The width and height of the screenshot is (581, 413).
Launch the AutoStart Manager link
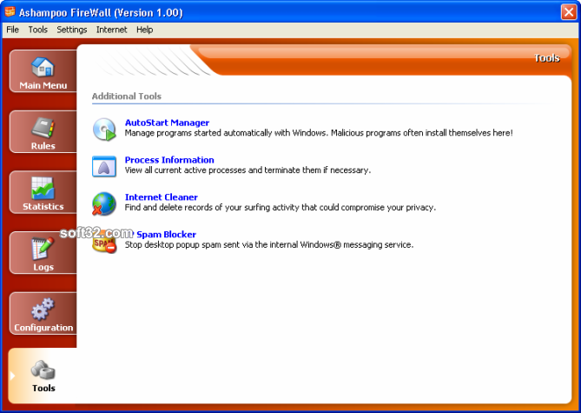[167, 123]
